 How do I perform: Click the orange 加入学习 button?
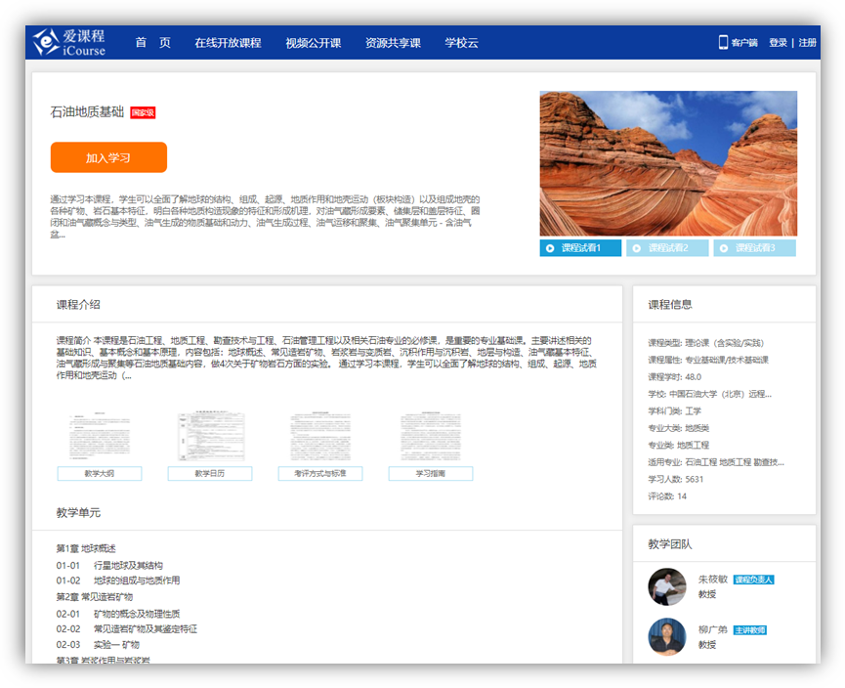coord(108,157)
